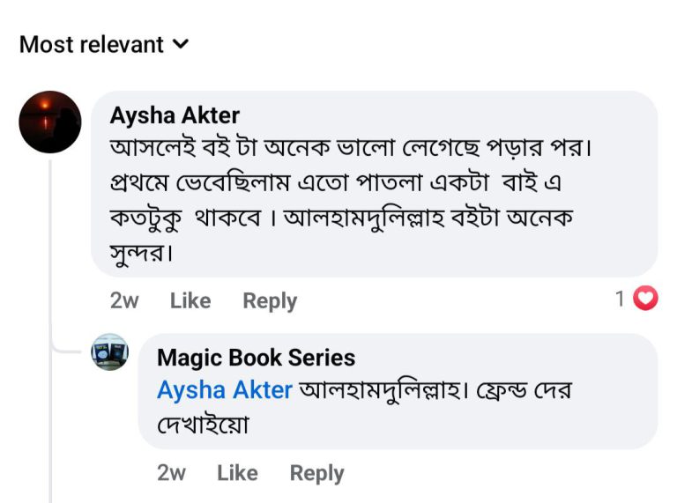Reply to Aysha Akter's comment
Screen dimensions: 677x503
[270, 300]
